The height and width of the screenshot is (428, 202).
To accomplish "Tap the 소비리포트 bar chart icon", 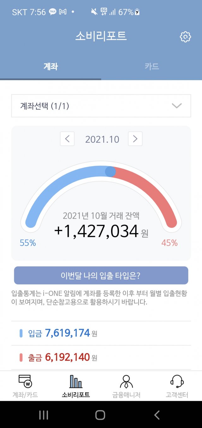I will (76, 381).
